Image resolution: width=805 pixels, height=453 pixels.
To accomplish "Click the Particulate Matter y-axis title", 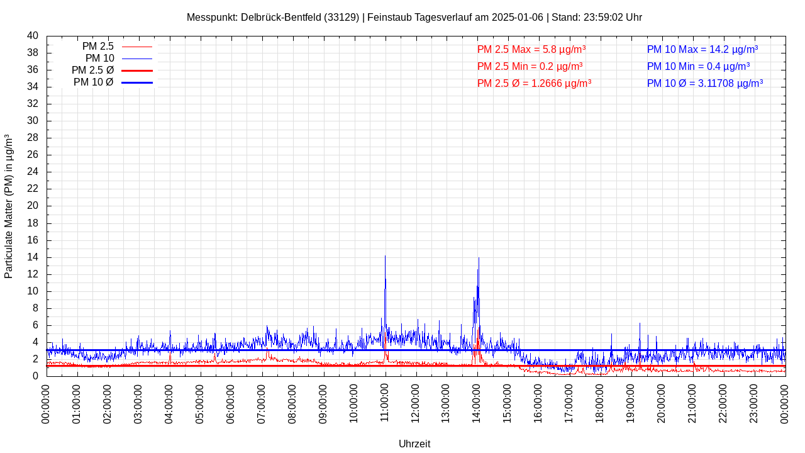I will point(9,206).
